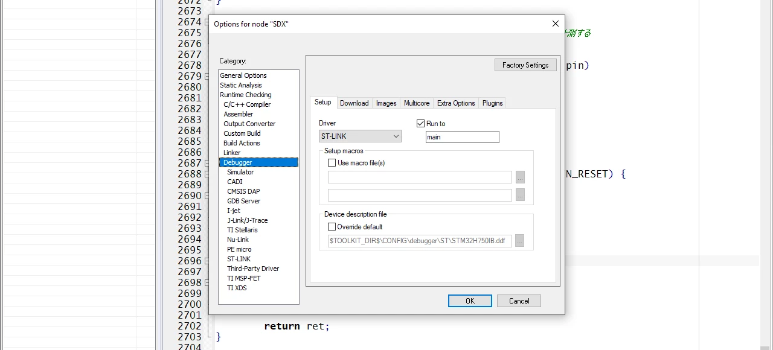
Task: Click the return ret; code line
Action: [297, 326]
